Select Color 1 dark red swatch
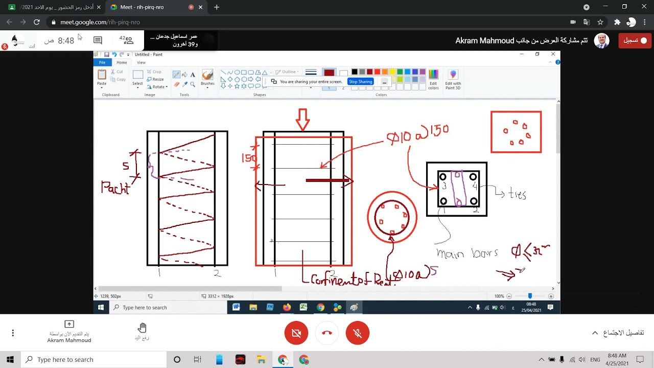 point(329,74)
